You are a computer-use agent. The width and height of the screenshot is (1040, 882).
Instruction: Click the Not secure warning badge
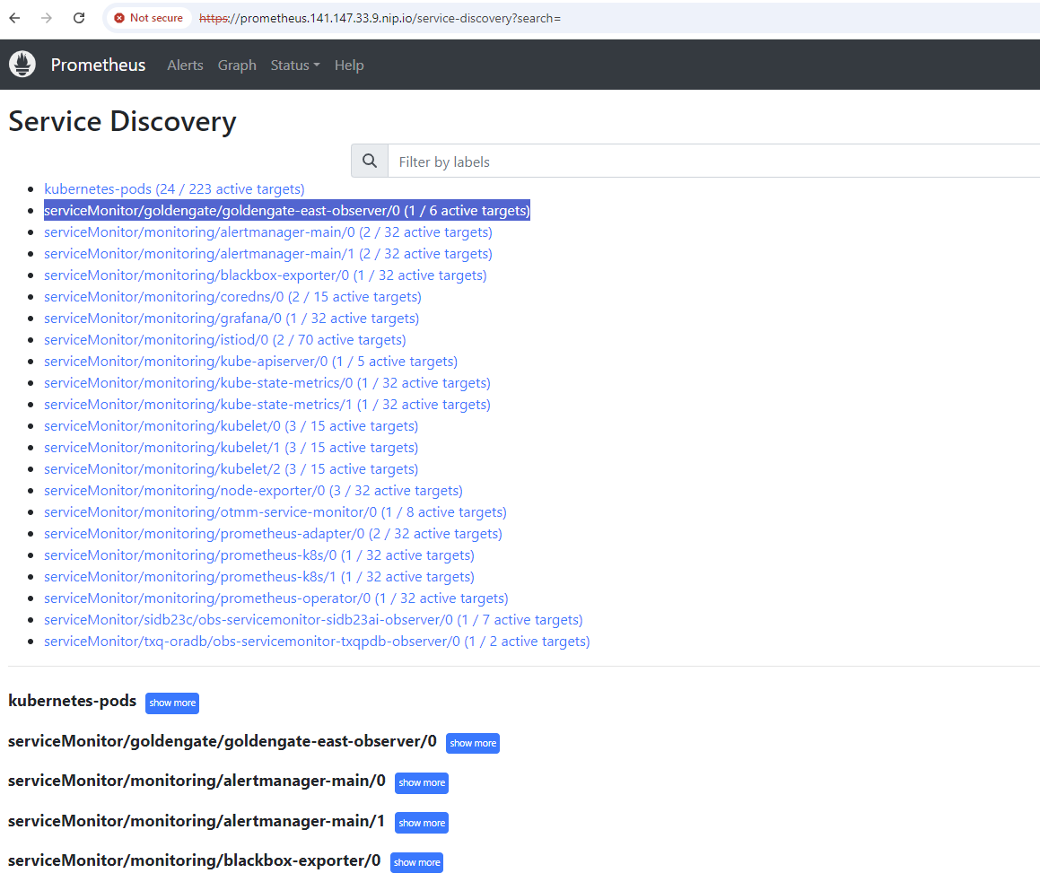[x=148, y=17]
